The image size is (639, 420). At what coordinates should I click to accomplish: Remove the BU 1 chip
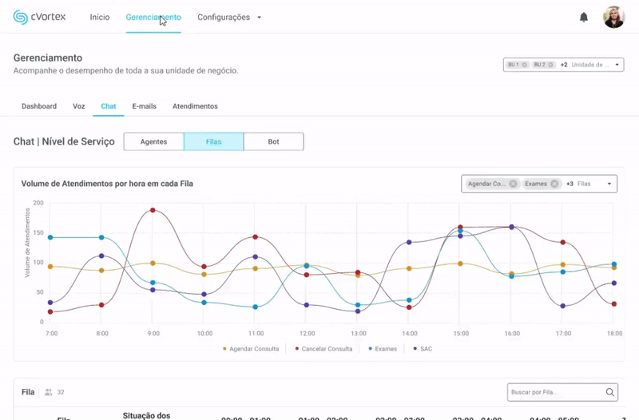coord(524,65)
